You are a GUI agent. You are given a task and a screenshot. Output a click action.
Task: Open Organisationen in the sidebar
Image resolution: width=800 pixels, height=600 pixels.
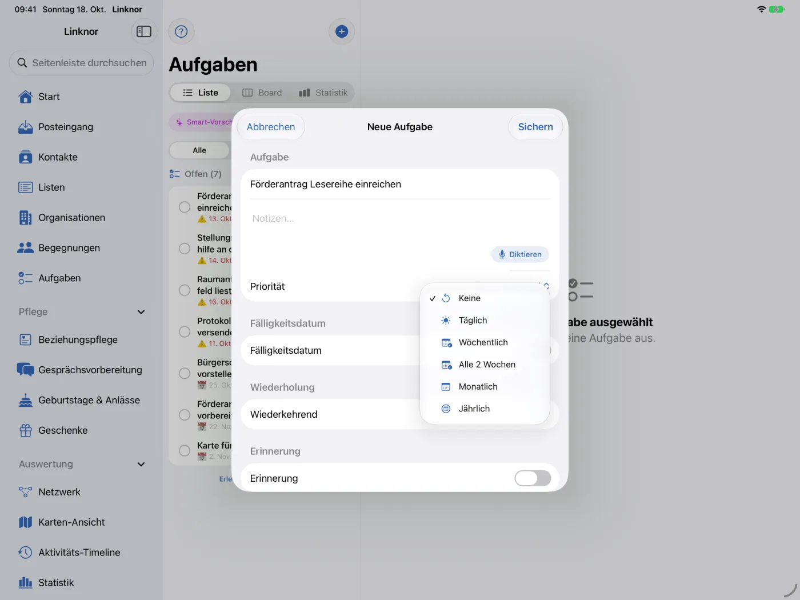pyautogui.click(x=81, y=218)
